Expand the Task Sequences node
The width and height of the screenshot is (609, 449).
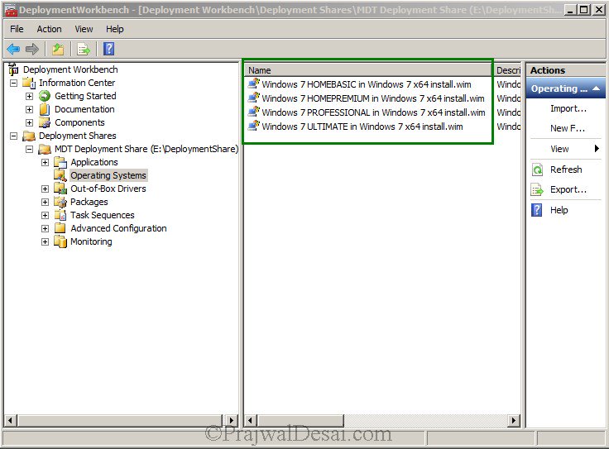coord(45,215)
